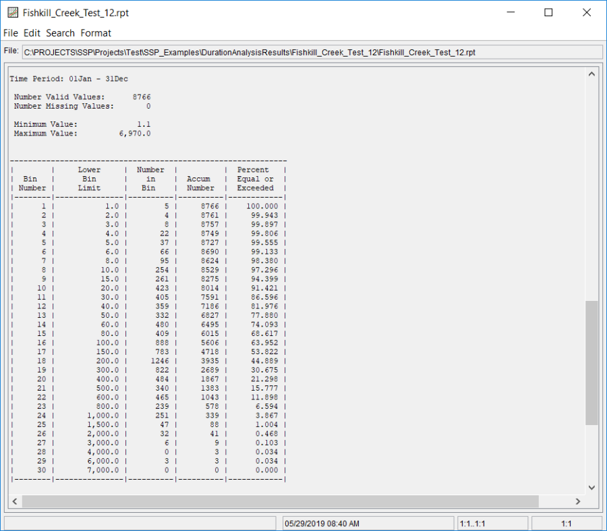
Task: Click the report file icon in title bar
Action: click(13, 12)
